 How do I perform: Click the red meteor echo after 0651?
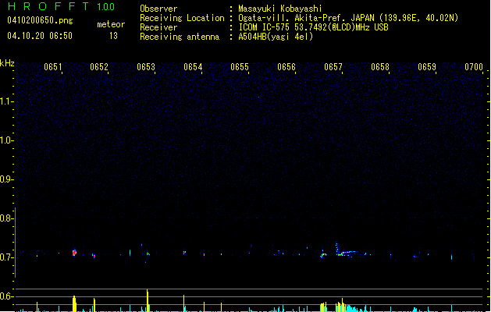coord(74,253)
